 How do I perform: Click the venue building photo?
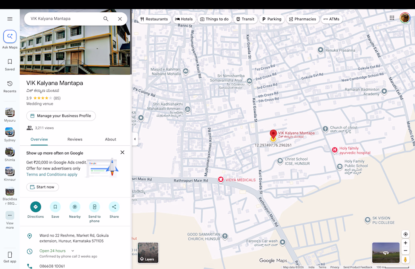pyautogui.click(x=75, y=50)
